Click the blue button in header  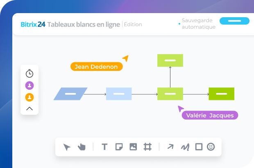[x=234, y=21]
